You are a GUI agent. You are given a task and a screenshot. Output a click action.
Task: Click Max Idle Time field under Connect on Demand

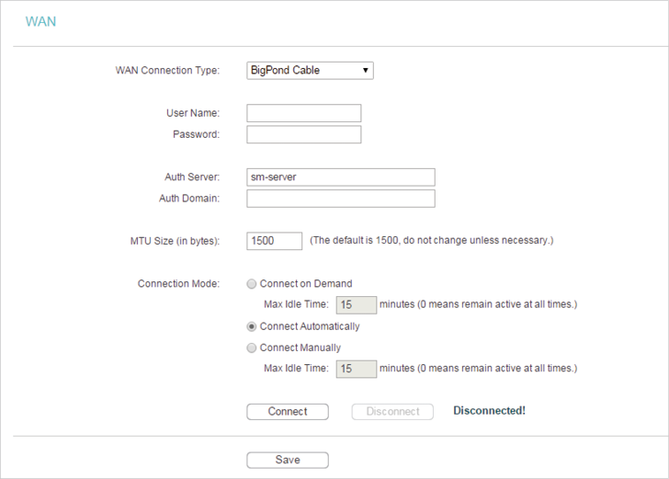pos(357,305)
